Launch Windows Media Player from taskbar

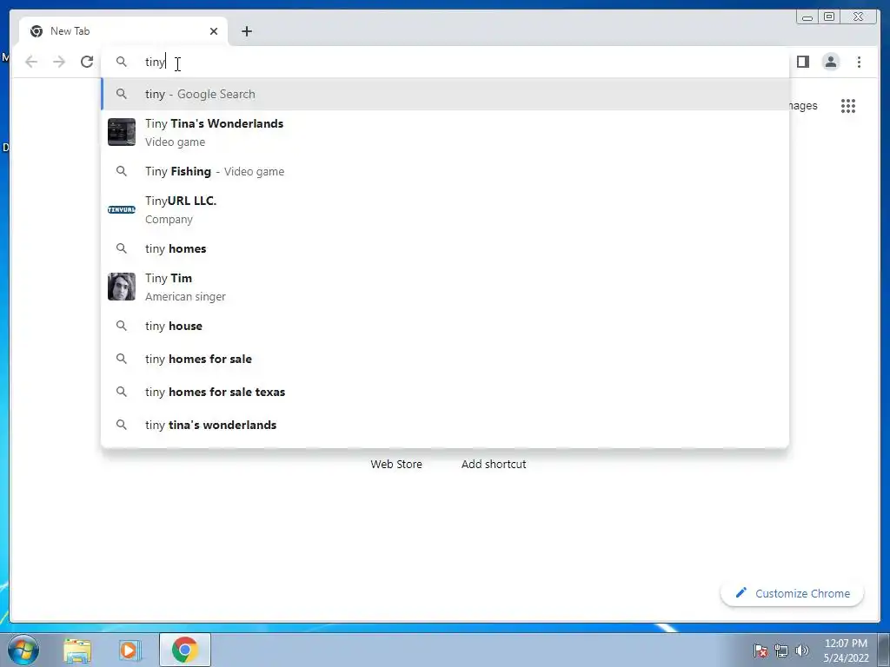coord(129,650)
